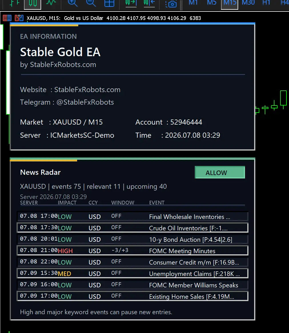Click the 07.08 21:00 time cell

(x=39, y=250)
